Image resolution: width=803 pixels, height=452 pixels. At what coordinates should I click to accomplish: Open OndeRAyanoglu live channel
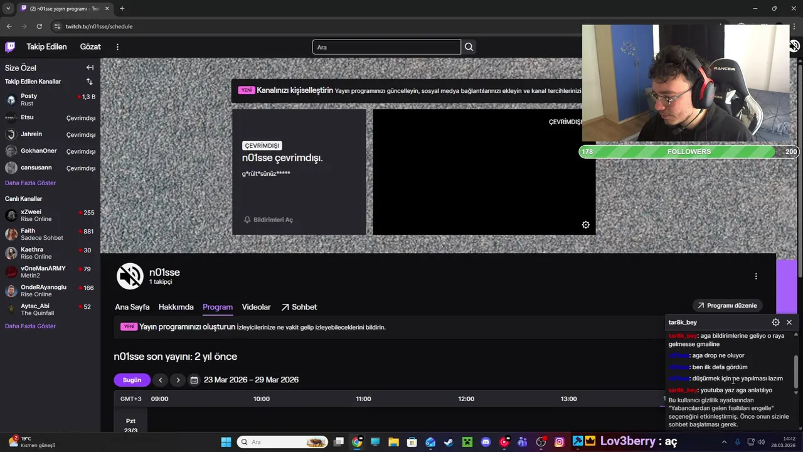pyautogui.click(x=50, y=291)
